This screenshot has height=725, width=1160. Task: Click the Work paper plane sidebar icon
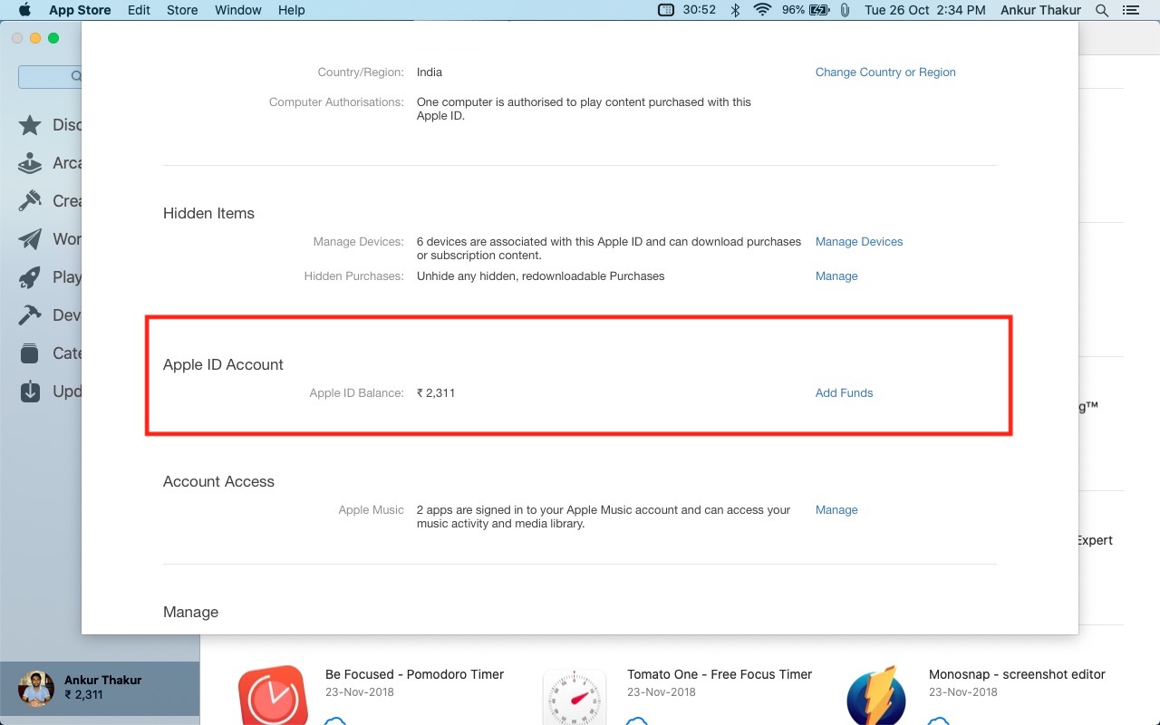coord(30,239)
